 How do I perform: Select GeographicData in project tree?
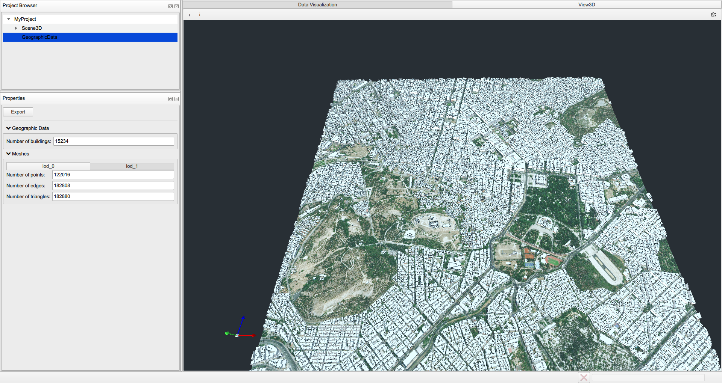(x=90, y=37)
